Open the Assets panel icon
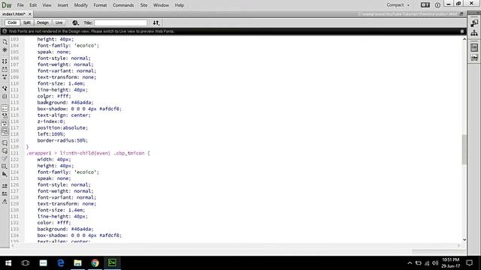Image resolution: width=481 pixels, height=270 pixels. (474, 57)
